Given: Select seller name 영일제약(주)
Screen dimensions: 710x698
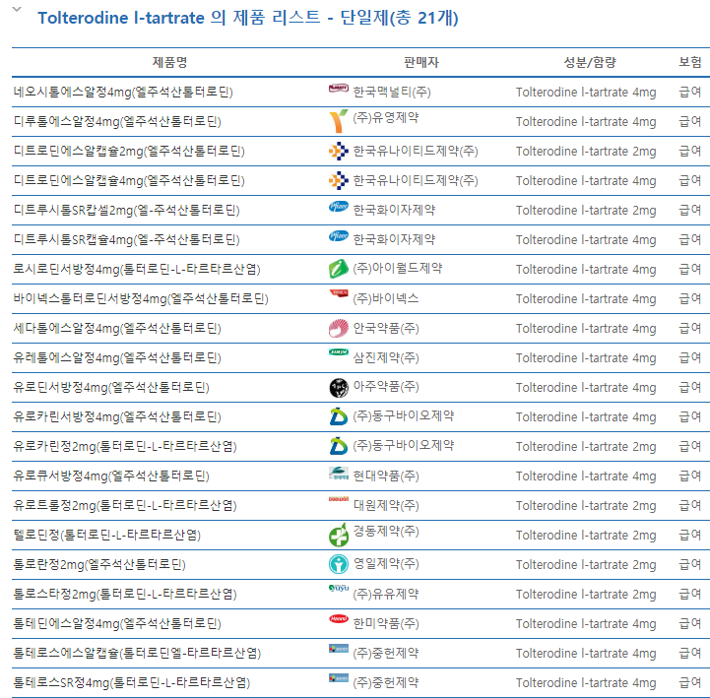Looking at the screenshot, I should click(386, 564).
